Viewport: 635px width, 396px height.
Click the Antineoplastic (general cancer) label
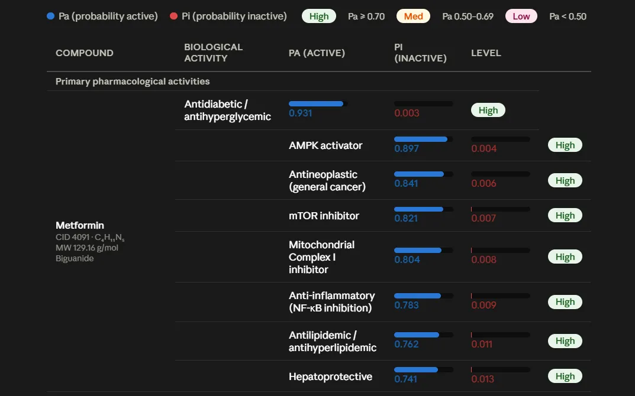[x=327, y=180]
